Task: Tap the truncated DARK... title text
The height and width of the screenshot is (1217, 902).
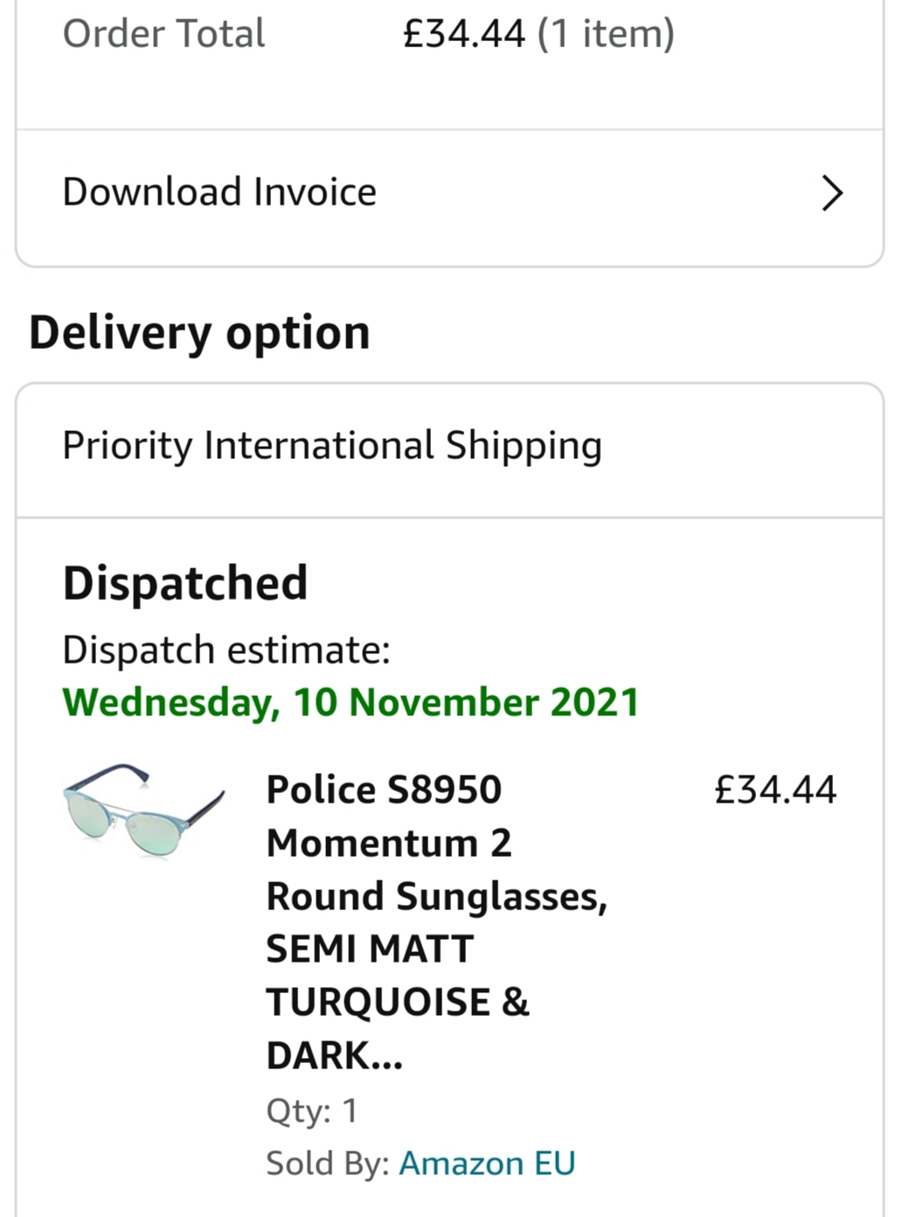Action: coord(335,1055)
